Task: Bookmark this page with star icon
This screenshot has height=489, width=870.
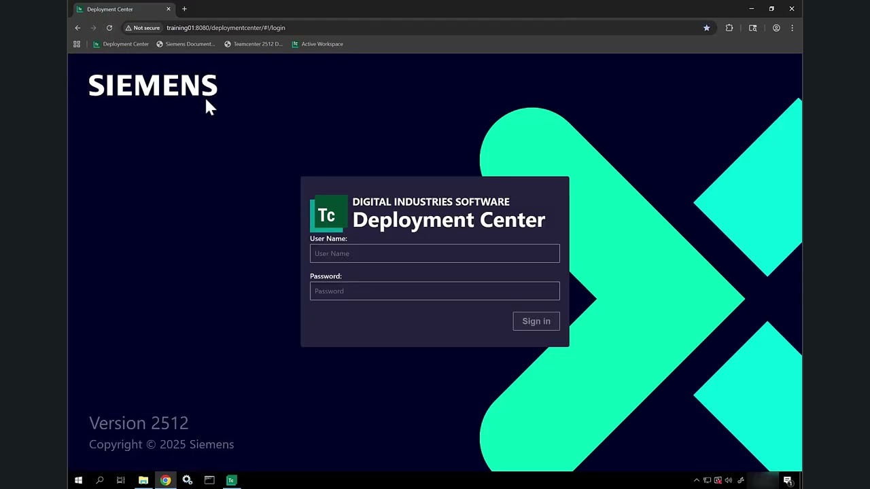Action: (x=706, y=28)
